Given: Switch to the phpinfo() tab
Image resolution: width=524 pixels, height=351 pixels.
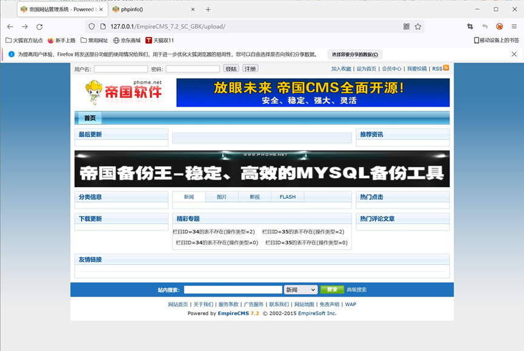Looking at the screenshot, I should (x=154, y=10).
